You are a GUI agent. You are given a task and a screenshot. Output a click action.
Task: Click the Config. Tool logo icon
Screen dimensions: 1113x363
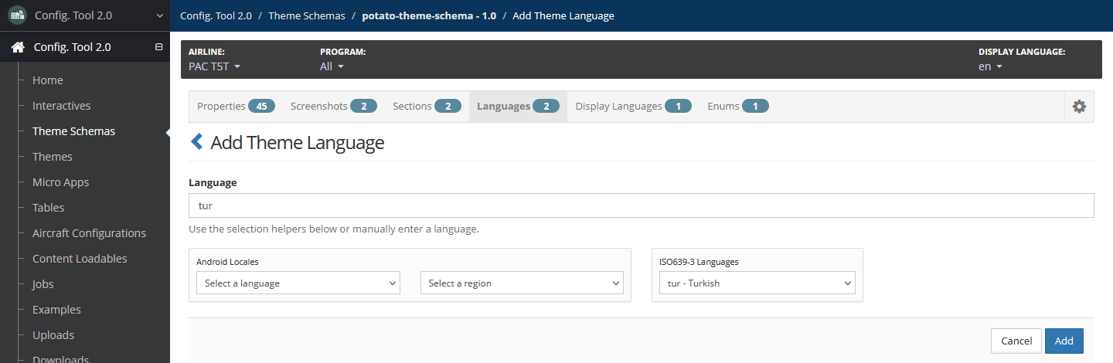click(17, 15)
